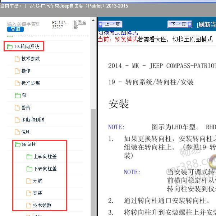
Task: Click document icon beside 分解
Action: (x=29, y=181)
